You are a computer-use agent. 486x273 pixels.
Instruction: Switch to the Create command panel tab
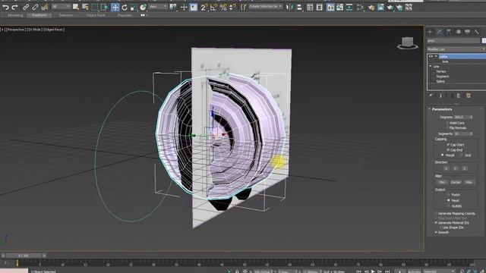point(430,32)
